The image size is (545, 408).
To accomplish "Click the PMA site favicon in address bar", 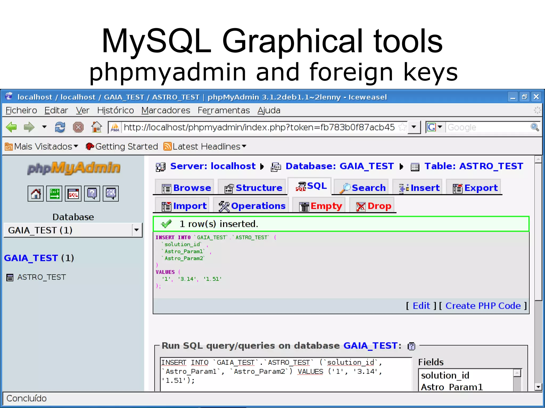I will (115, 127).
